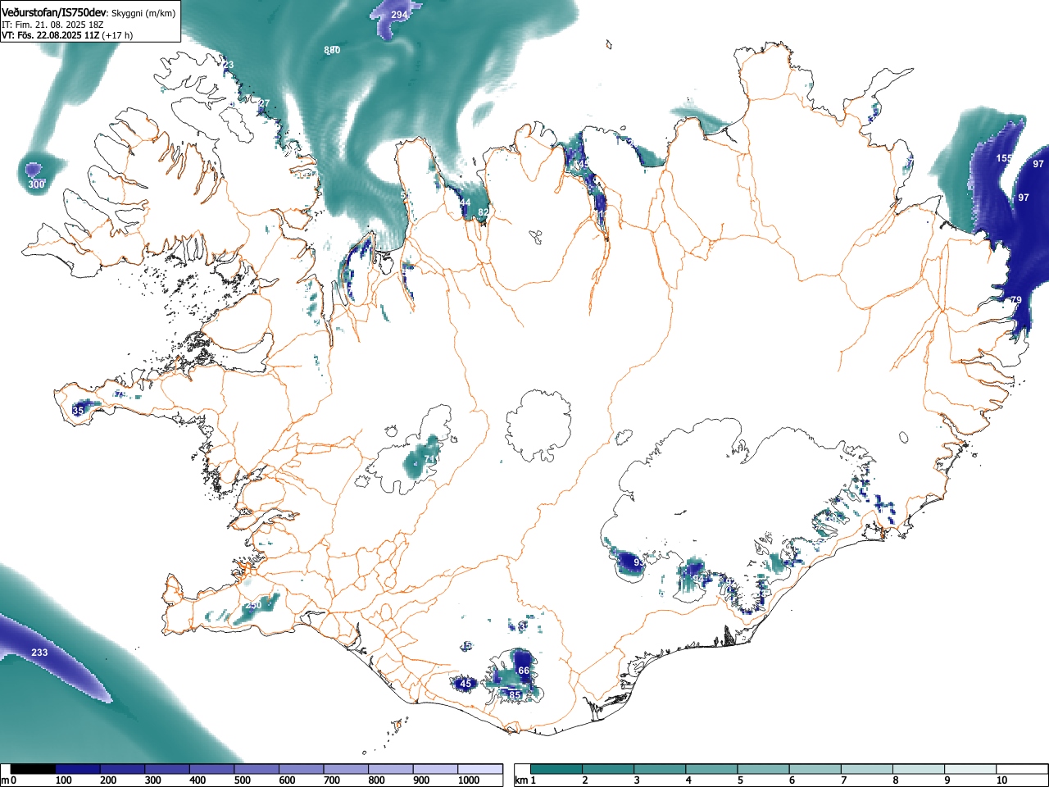Click the 7 label in the km legend
The image size is (1049, 787).
click(843, 780)
